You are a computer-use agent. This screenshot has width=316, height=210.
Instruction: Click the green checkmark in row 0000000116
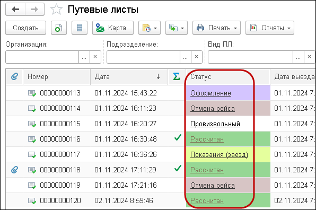pos(178,138)
